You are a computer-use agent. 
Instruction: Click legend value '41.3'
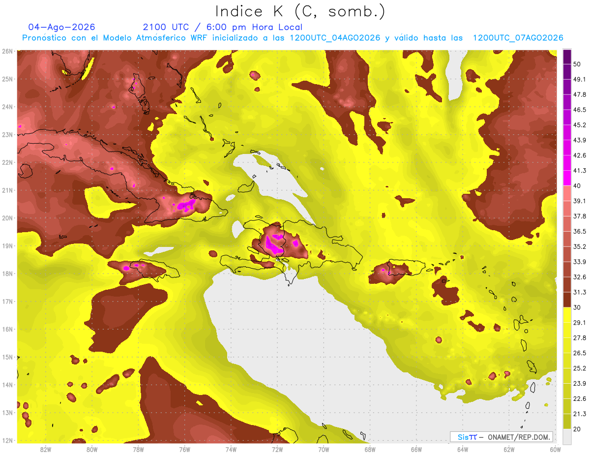click(580, 171)
